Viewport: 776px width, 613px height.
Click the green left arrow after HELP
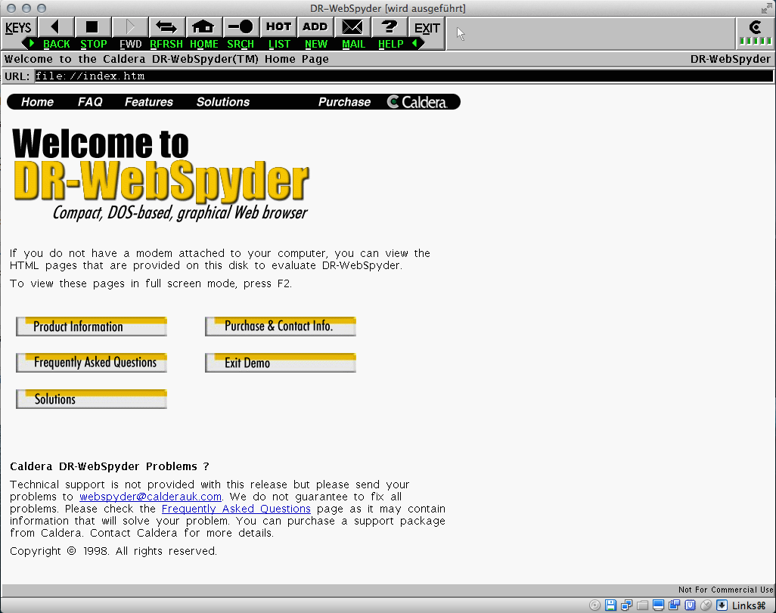[414, 44]
